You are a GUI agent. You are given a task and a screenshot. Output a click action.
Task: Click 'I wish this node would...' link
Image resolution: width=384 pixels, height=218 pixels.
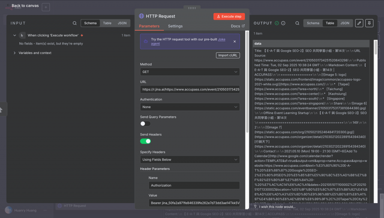277,207
